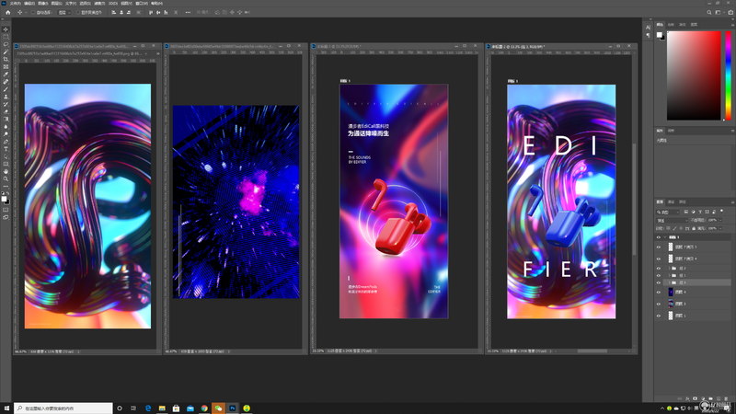736x414 pixels.
Task: Select the Frame tool
Action: click(6, 66)
